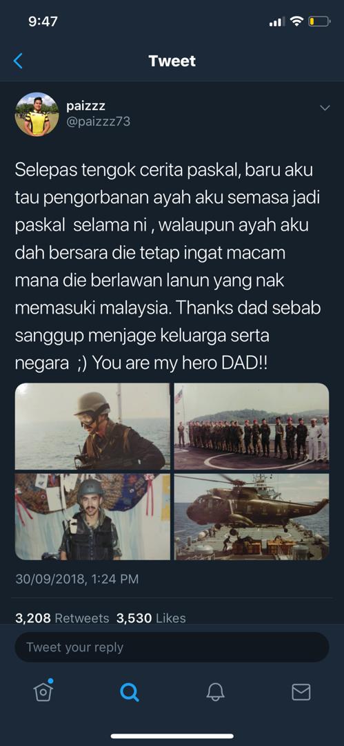Screen dimensions: 344x746
Task: Tap paizzz profile avatar picture
Action: point(37,114)
